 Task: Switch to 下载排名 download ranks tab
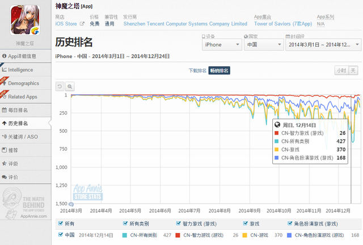[197, 71]
